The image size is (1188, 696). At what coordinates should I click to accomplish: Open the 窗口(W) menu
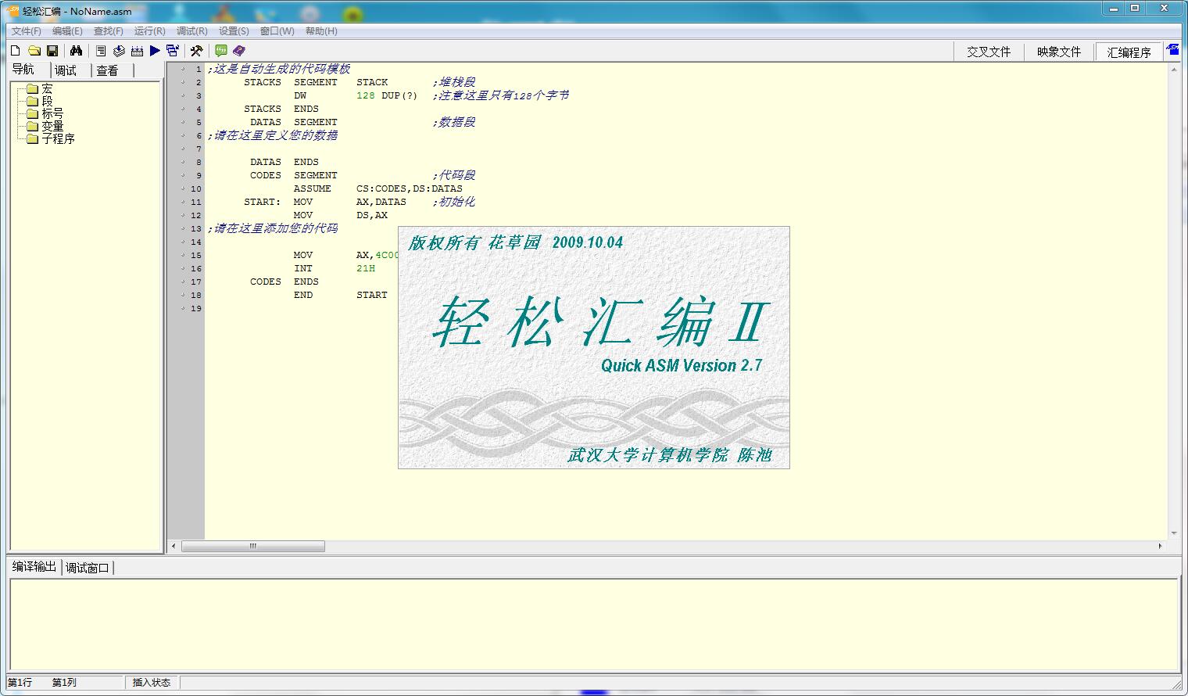point(277,31)
